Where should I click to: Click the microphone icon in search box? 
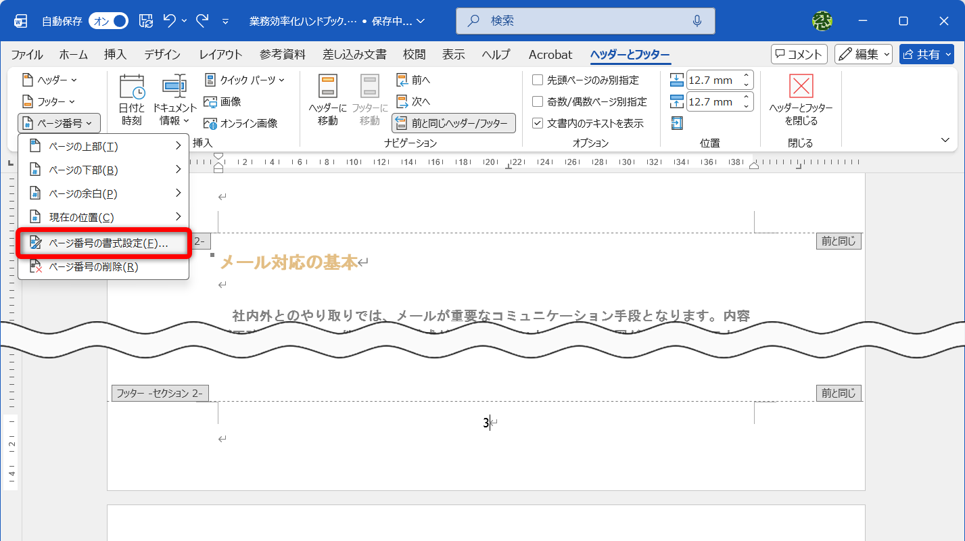(697, 21)
